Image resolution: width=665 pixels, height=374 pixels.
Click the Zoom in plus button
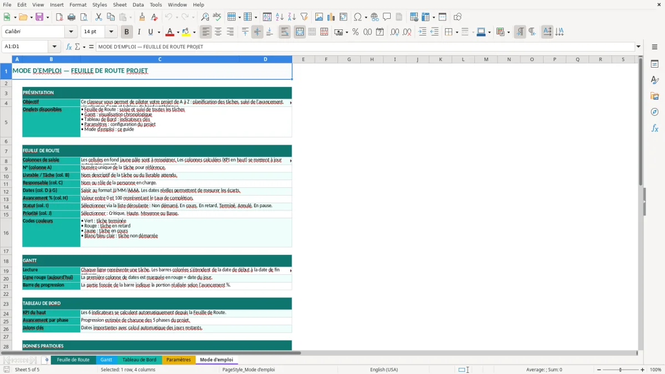click(642, 370)
